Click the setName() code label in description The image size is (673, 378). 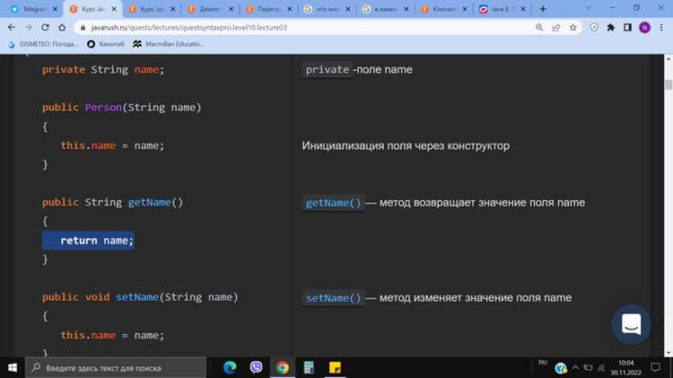point(333,298)
